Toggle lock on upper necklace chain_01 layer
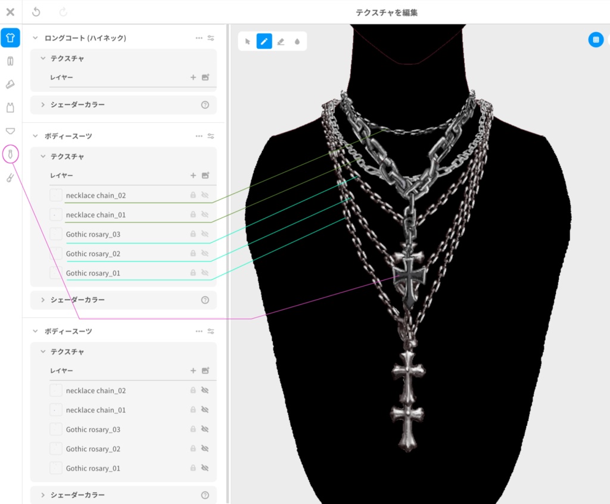The width and height of the screenshot is (610, 504). [193, 214]
